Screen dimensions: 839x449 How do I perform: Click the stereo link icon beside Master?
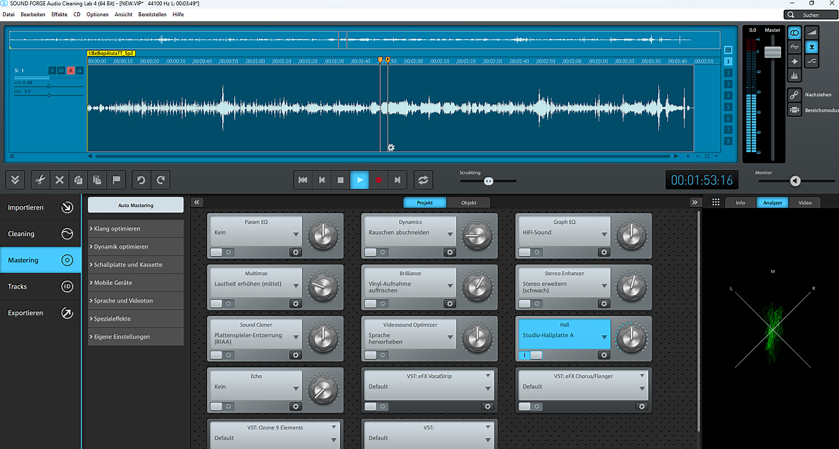tap(794, 33)
